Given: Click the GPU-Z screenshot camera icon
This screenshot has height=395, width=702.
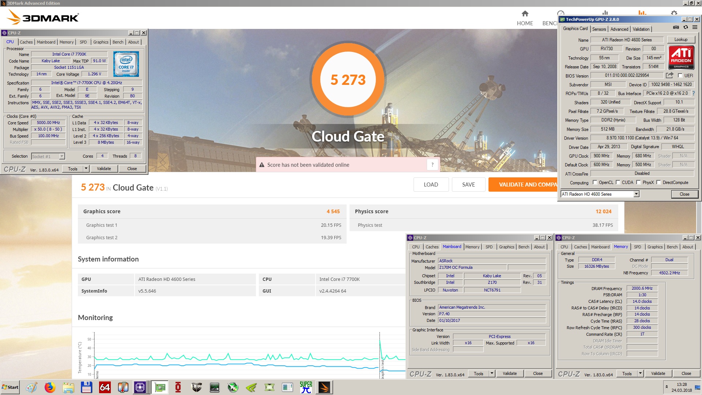Looking at the screenshot, I should tap(676, 27).
